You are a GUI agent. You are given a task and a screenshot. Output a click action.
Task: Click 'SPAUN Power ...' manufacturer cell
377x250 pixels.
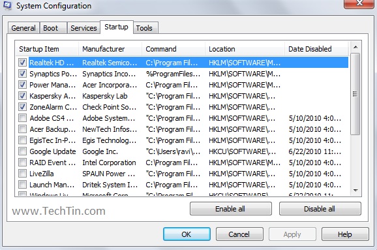pos(109,174)
